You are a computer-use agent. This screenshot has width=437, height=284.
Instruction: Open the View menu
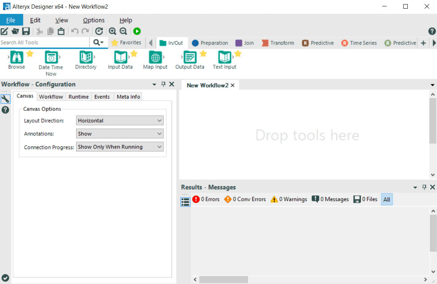tap(61, 20)
